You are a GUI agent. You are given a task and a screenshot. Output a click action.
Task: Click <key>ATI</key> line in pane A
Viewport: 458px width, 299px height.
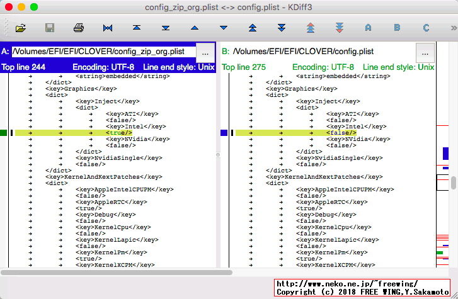(x=132, y=114)
